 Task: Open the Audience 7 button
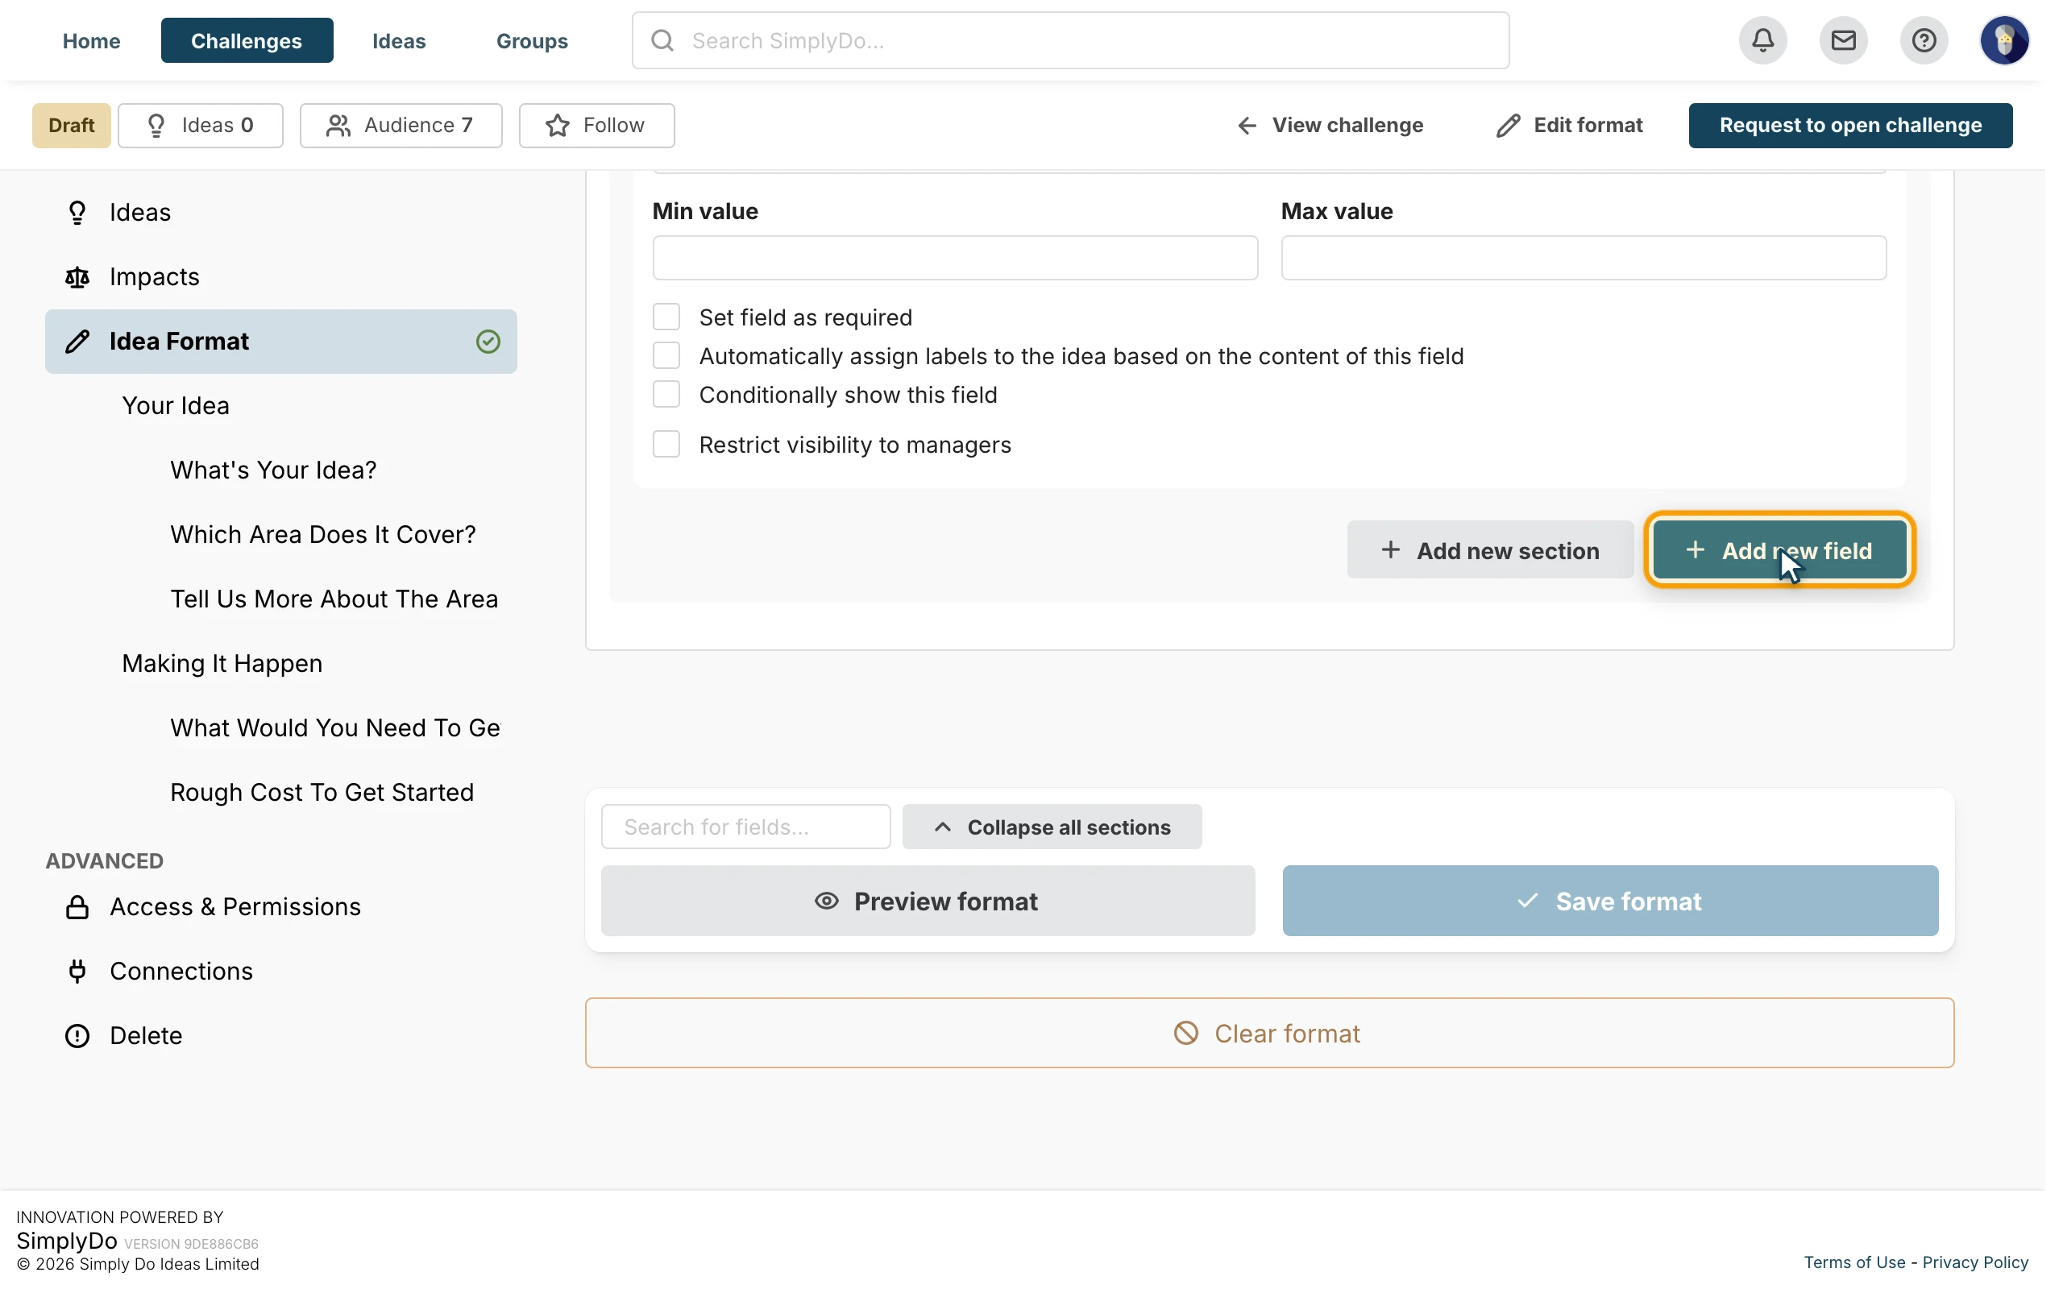(x=401, y=126)
